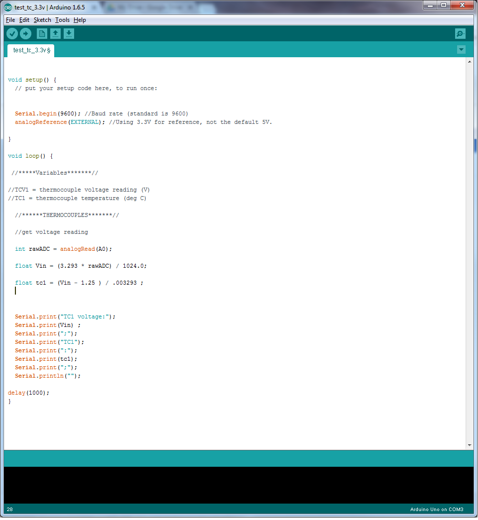Open the File menu
The image size is (478, 520).
click(x=10, y=20)
